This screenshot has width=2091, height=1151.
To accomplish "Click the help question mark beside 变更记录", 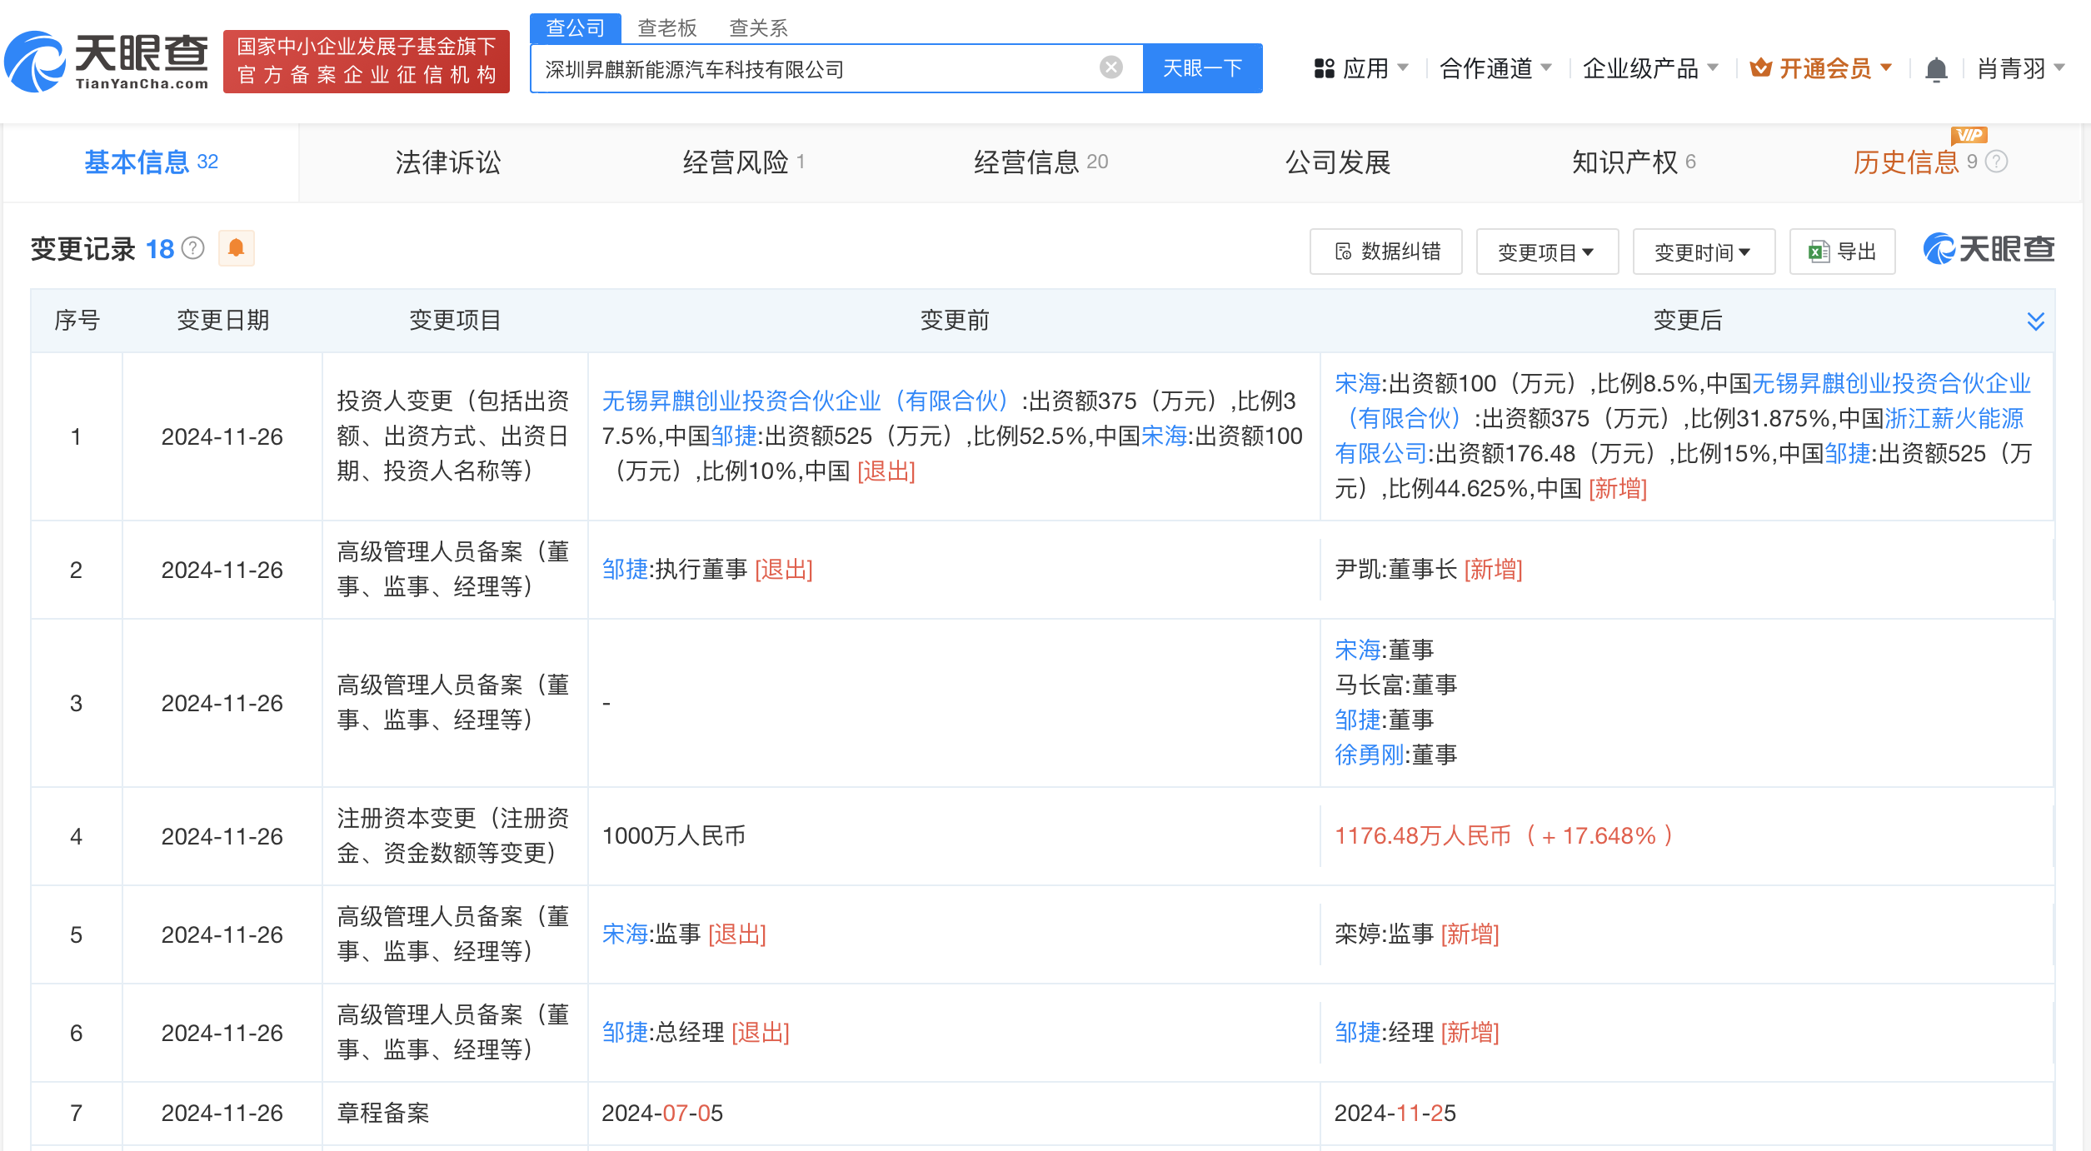I will coord(193,248).
